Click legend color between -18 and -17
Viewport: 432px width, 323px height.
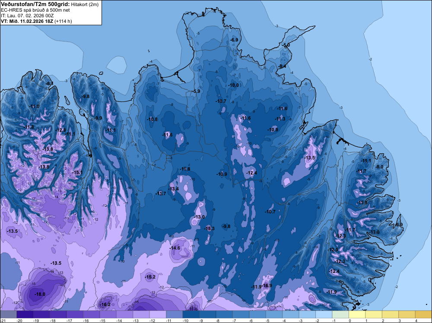58,314
